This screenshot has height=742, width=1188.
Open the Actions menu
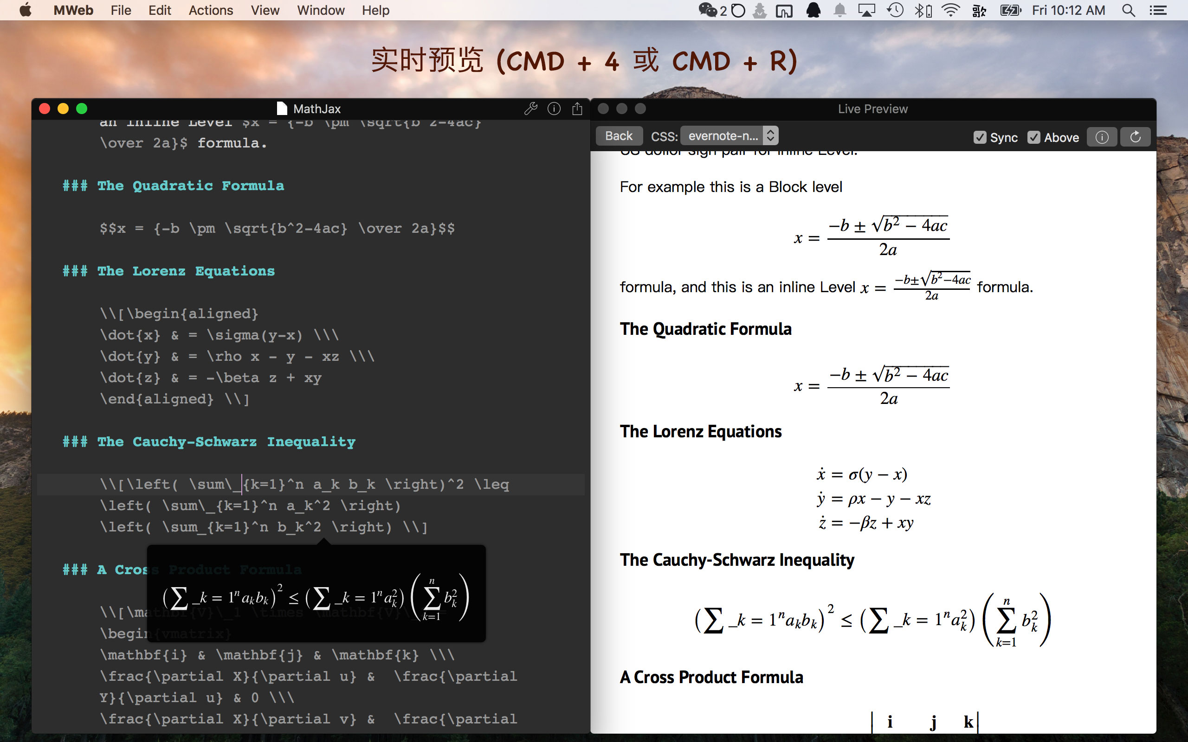coord(211,10)
